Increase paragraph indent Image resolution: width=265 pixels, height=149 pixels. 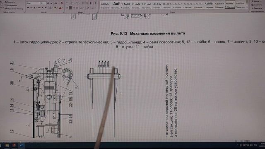[87, 3]
